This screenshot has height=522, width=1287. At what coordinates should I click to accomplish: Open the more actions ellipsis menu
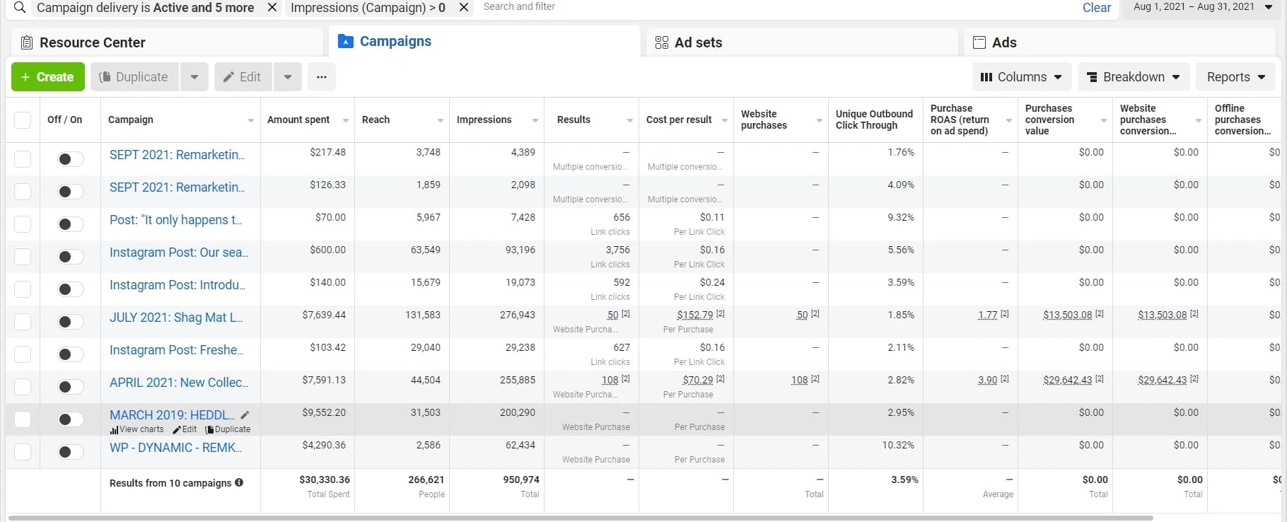322,77
